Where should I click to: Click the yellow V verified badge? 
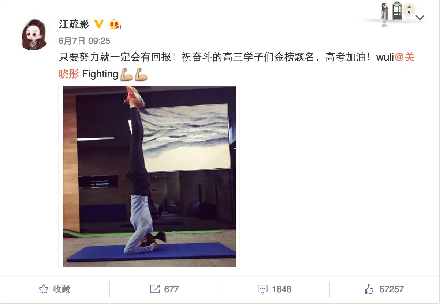tap(99, 24)
